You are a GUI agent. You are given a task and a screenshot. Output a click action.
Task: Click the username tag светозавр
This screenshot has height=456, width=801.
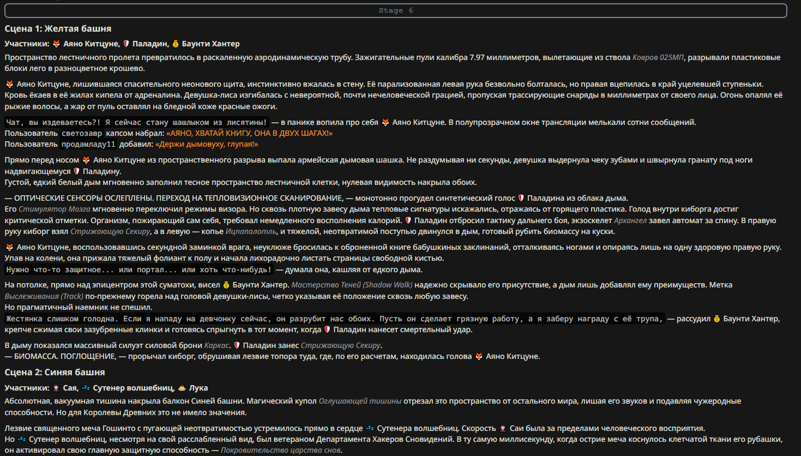pos(82,133)
